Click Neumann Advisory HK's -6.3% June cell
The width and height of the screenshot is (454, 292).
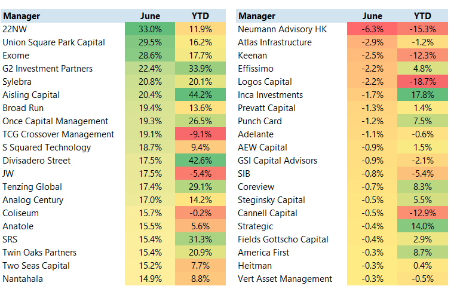click(373, 29)
